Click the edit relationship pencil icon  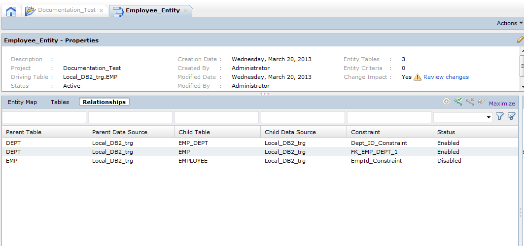tap(481, 102)
